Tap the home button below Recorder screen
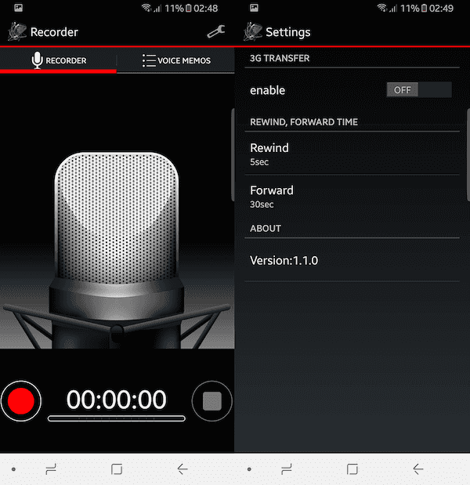Screen dimensions: 470x485 (x=117, y=469)
